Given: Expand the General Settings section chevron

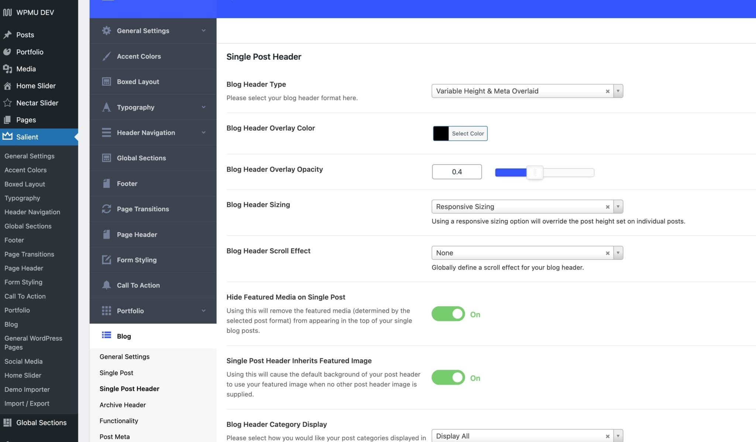Looking at the screenshot, I should (x=203, y=31).
